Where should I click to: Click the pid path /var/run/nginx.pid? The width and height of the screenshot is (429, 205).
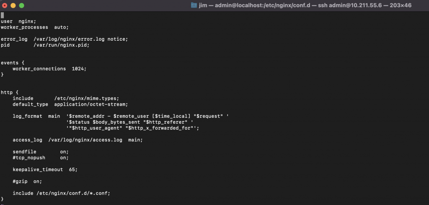click(62, 45)
